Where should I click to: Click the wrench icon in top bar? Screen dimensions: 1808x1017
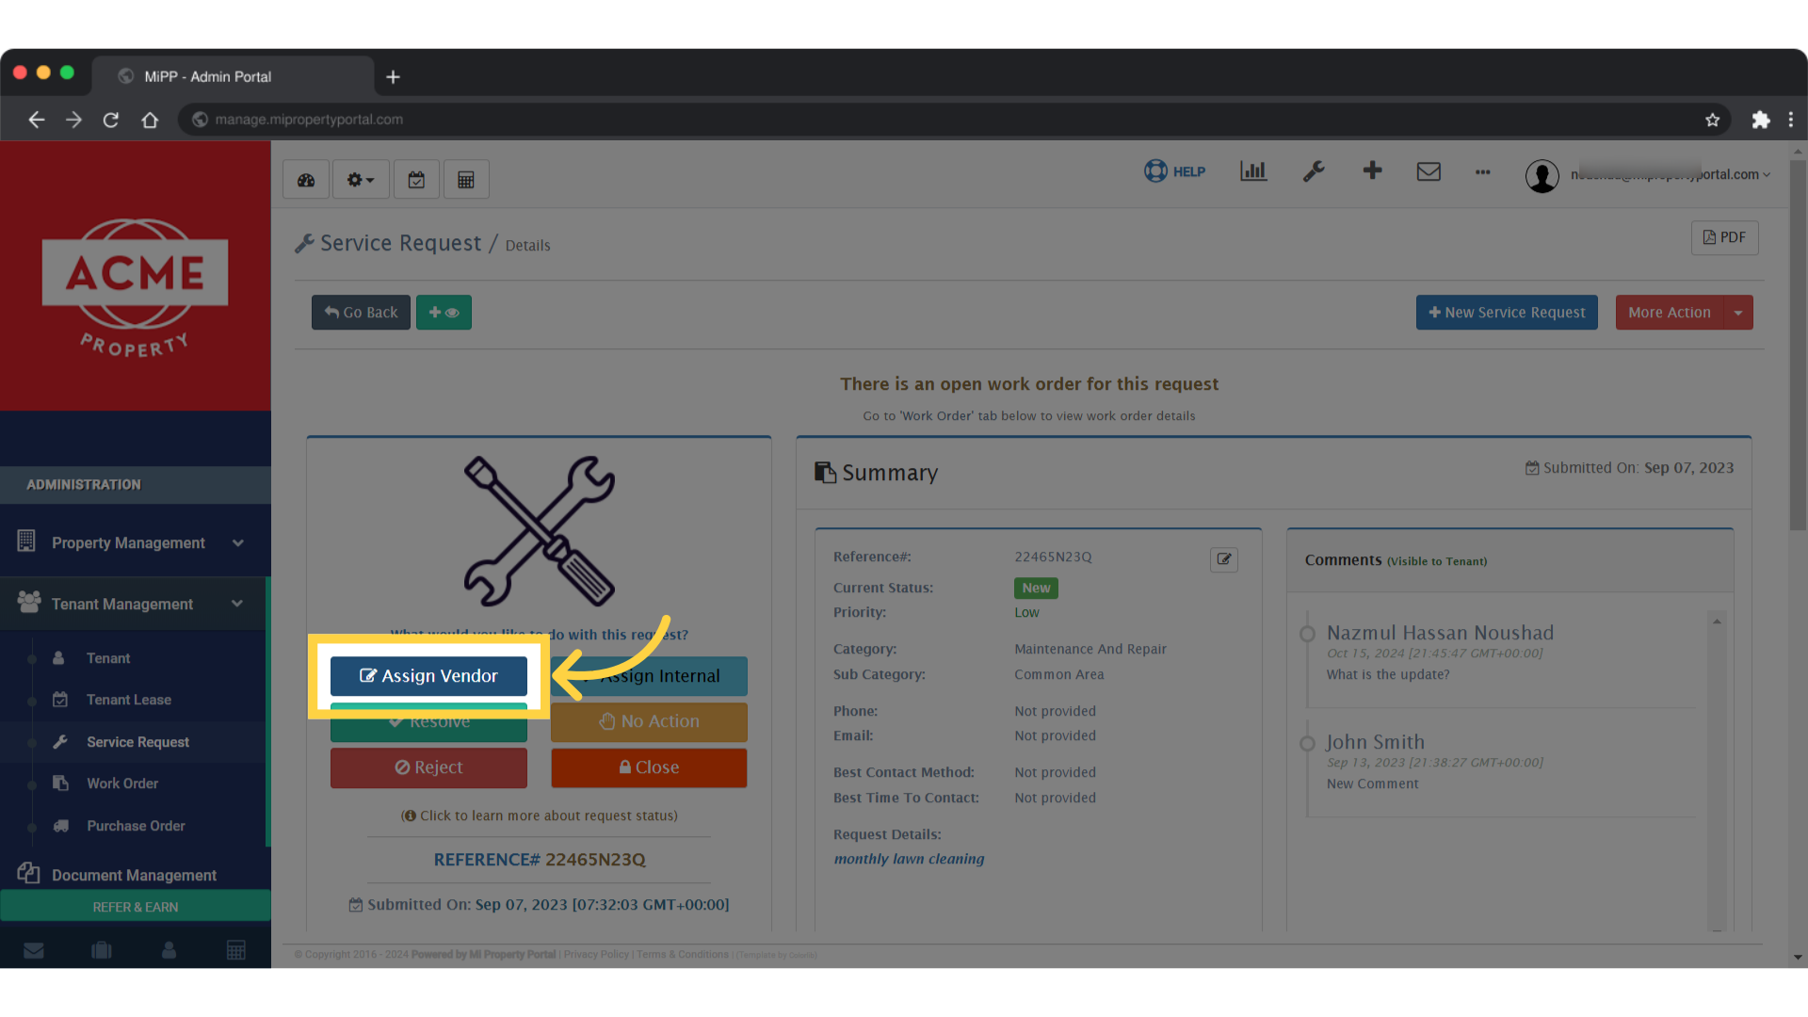1314,171
